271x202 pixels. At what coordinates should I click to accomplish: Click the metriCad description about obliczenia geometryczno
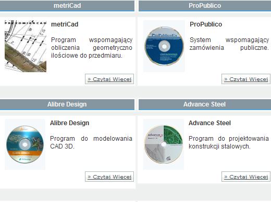click(92, 48)
